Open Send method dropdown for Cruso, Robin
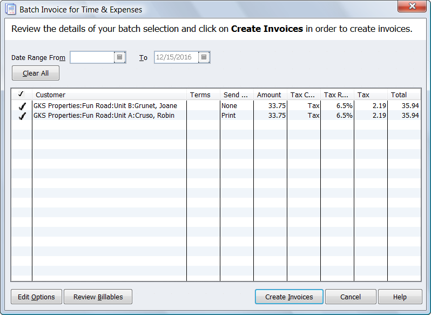 point(236,116)
